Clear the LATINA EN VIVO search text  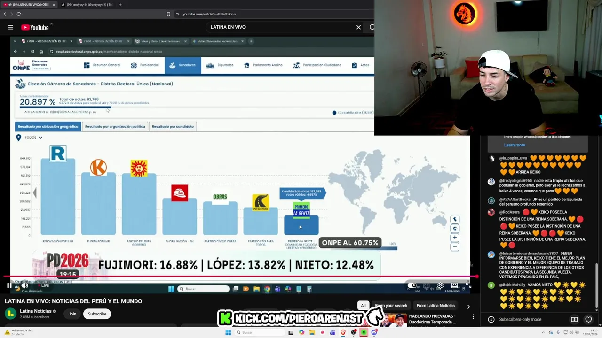pyautogui.click(x=358, y=27)
